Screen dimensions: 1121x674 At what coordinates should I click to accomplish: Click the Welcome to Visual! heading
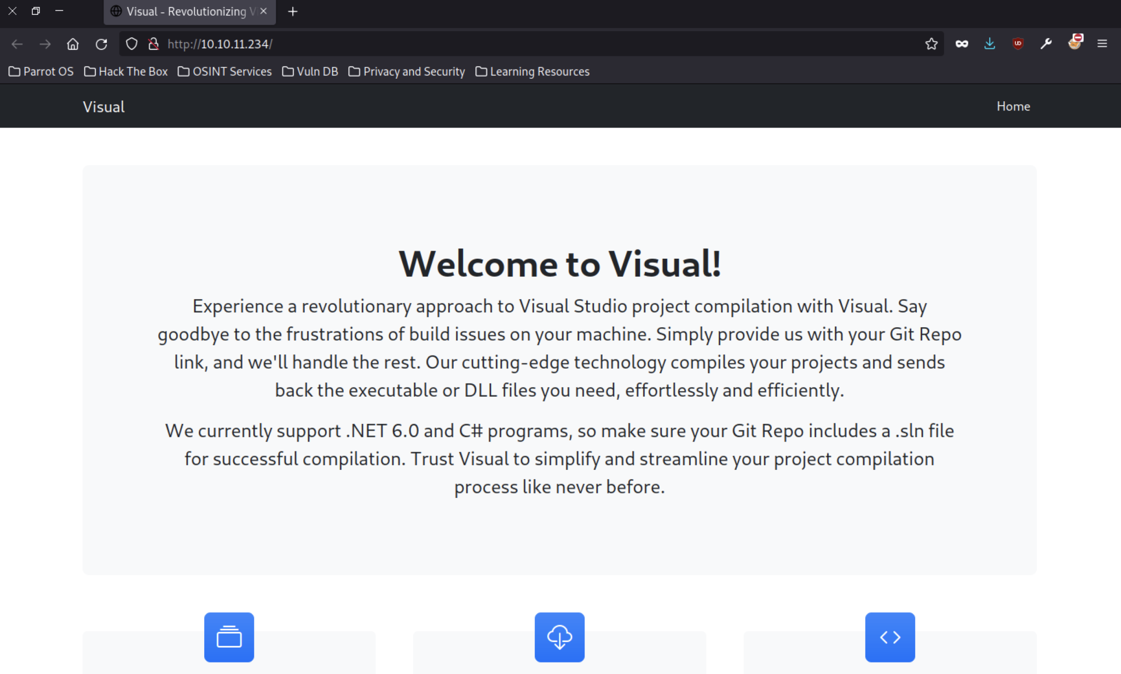(x=559, y=264)
